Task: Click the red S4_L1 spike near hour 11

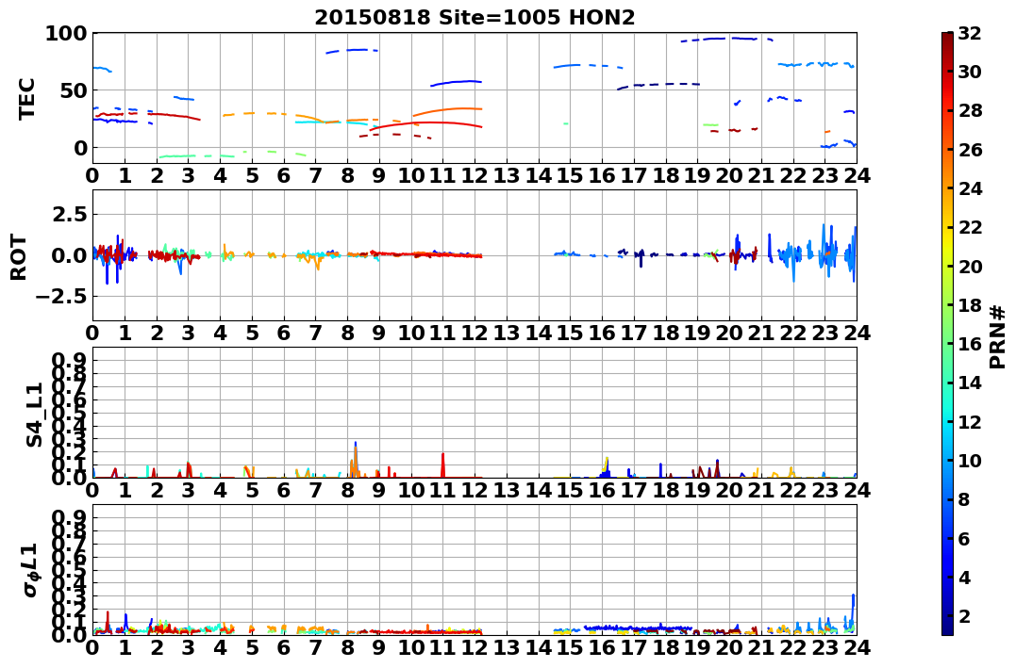Action: [443, 464]
